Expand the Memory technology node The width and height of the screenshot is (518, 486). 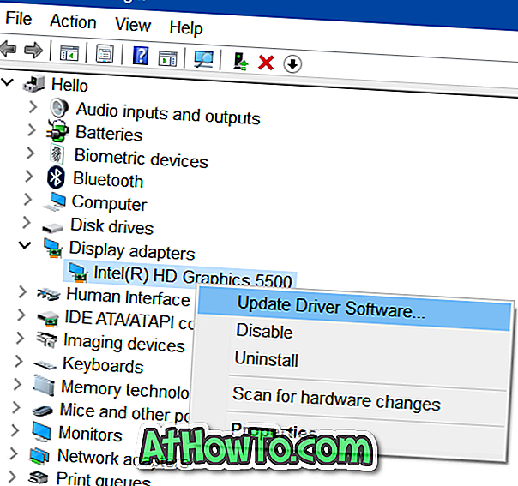[17, 384]
